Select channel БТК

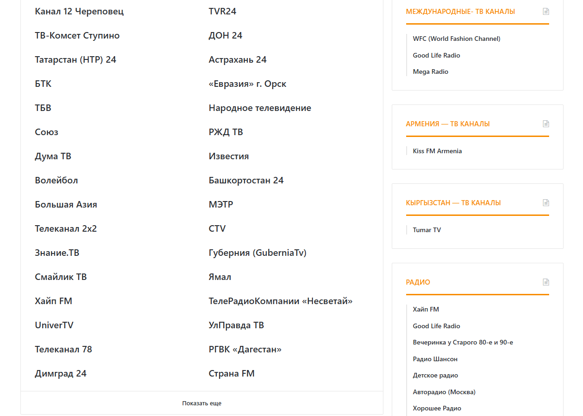[43, 84]
